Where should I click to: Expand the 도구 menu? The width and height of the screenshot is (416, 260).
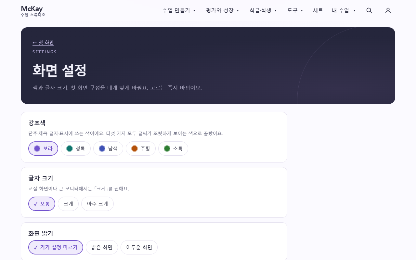pos(295,10)
